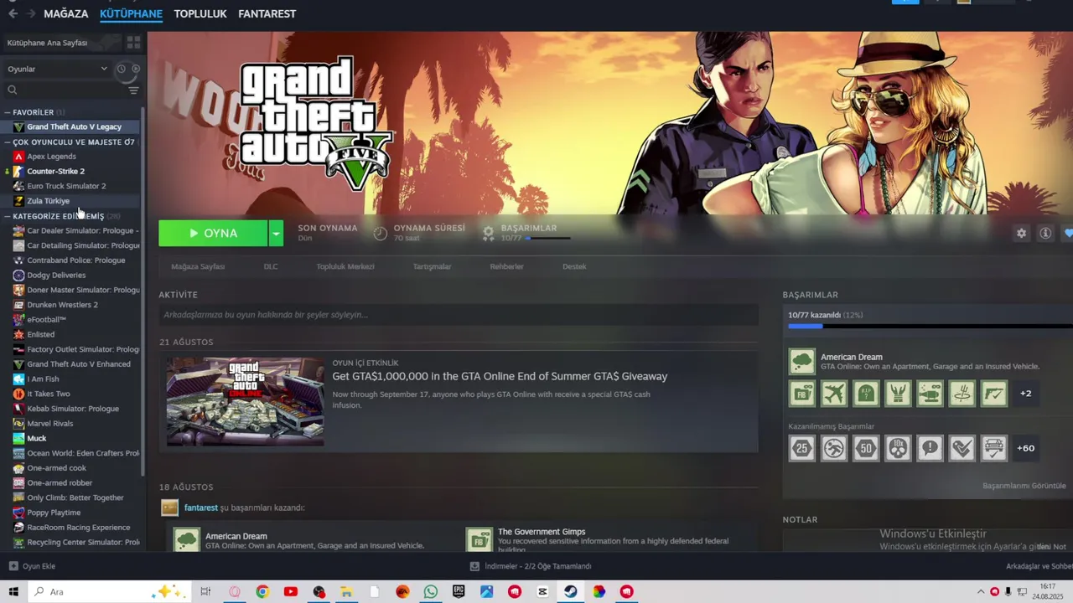Viewport: 1073px width, 603px height.
Task: Click the pistol checkmark achievement icon
Action: pyautogui.click(x=993, y=393)
